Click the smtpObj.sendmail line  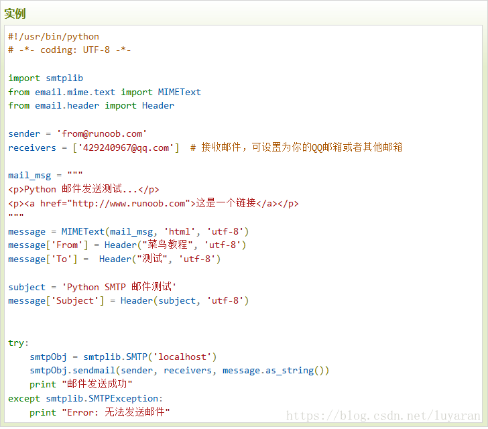pyautogui.click(x=179, y=371)
